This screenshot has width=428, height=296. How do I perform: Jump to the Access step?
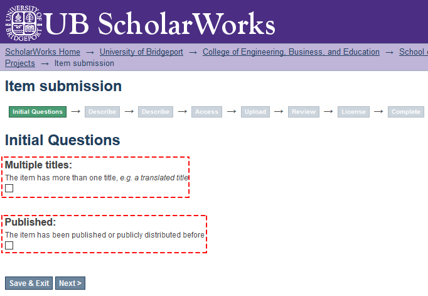point(206,112)
